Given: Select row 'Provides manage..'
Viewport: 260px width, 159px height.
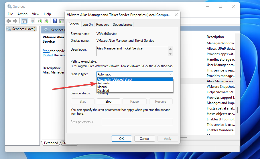Looking at the screenshot, I should coord(220,76).
